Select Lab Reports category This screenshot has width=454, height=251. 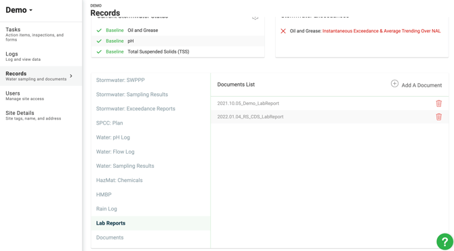[x=150, y=223]
